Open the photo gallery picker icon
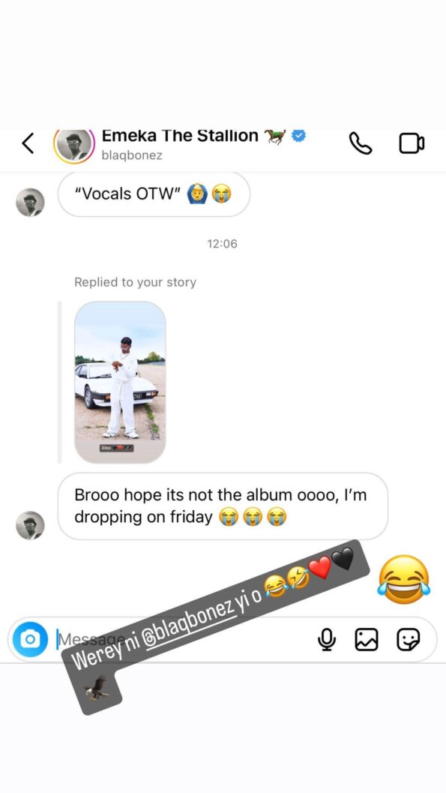Viewport: 446px width, 793px height. click(367, 639)
